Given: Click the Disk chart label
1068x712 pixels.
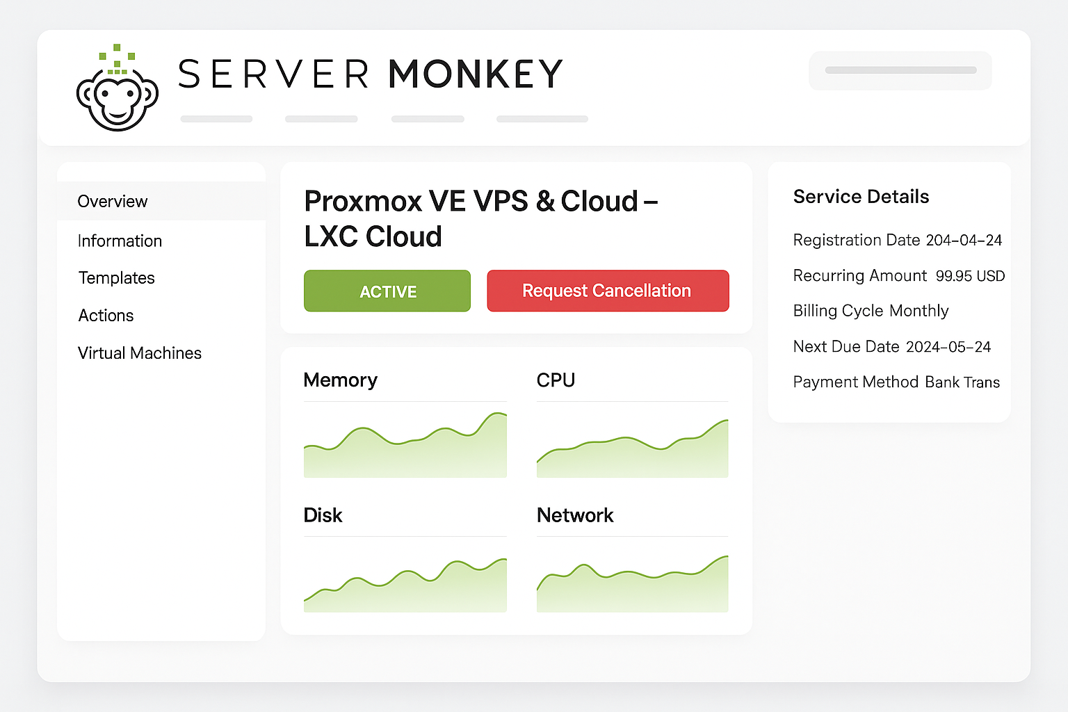Looking at the screenshot, I should [323, 515].
